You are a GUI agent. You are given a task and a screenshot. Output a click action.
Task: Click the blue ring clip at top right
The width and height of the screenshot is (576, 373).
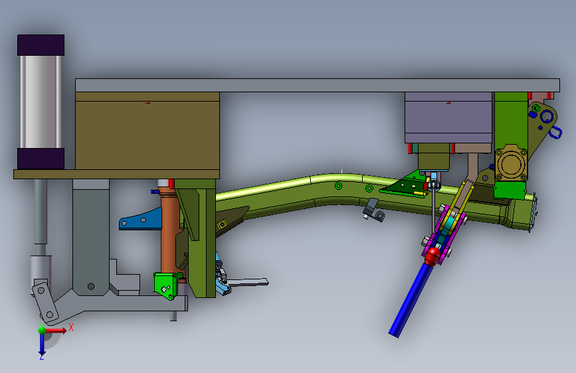click(555, 132)
